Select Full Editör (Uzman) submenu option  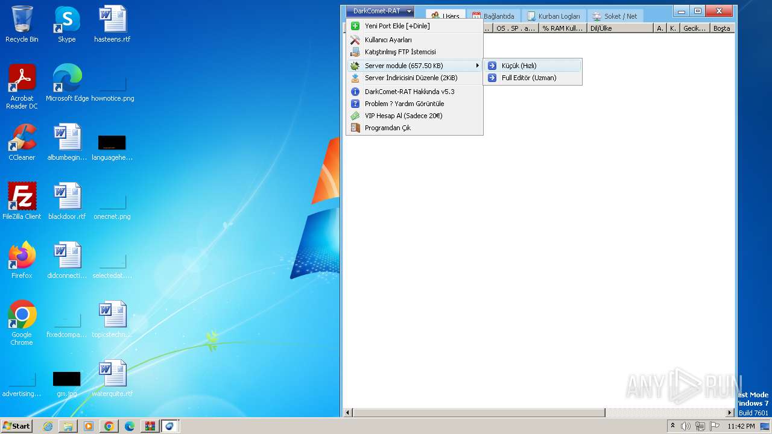tap(533, 78)
